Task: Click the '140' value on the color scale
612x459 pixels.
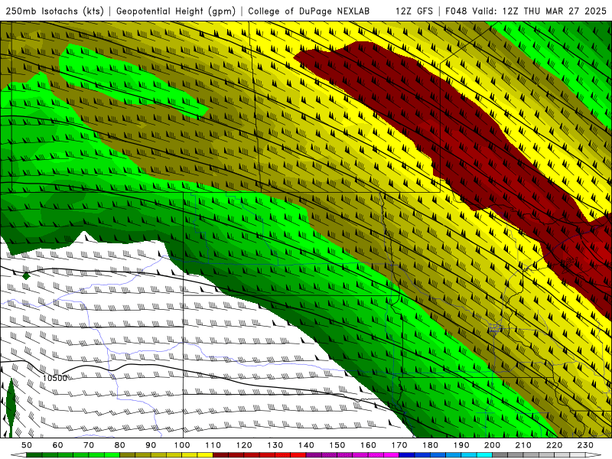Action: pos(306,445)
